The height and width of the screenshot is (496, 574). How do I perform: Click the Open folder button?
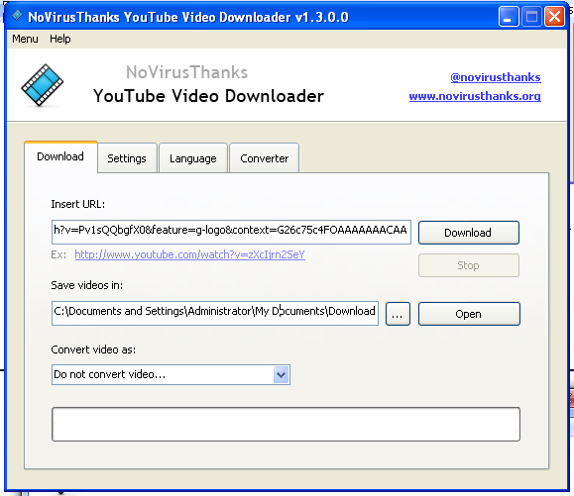[469, 314]
